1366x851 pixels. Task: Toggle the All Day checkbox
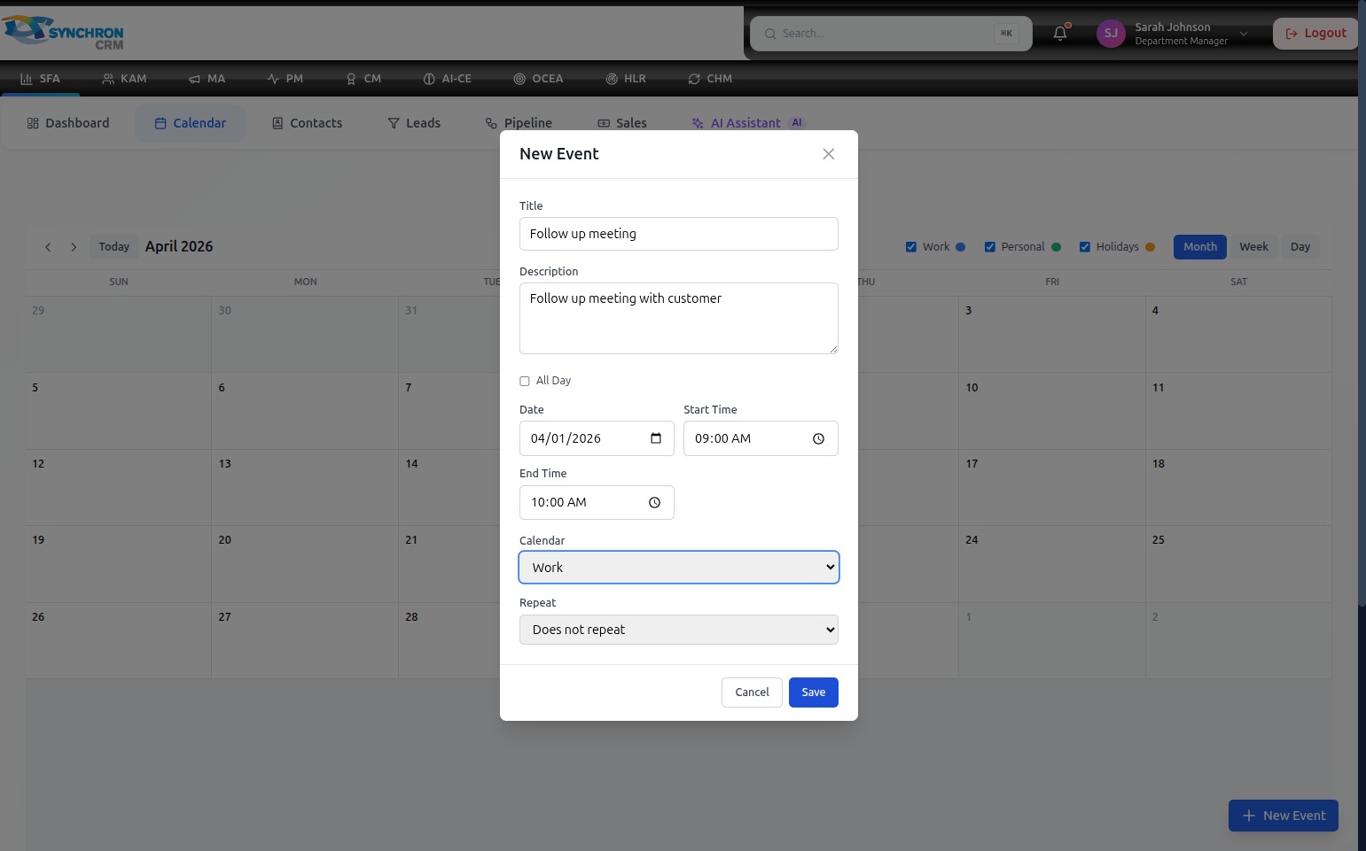point(525,381)
